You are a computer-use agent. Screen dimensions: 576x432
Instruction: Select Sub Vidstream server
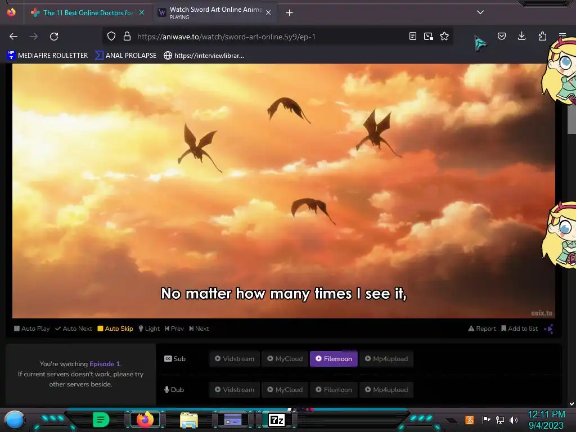pyautogui.click(x=235, y=358)
